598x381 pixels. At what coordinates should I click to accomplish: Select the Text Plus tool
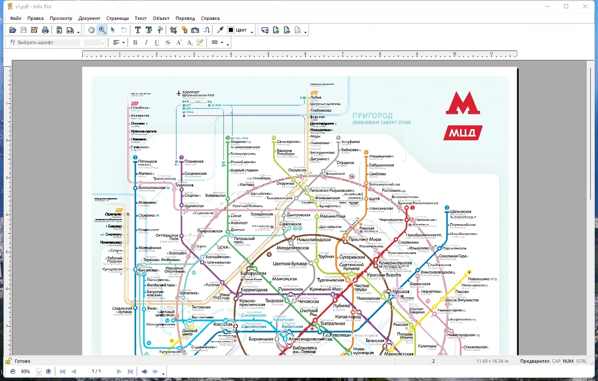coord(149,30)
